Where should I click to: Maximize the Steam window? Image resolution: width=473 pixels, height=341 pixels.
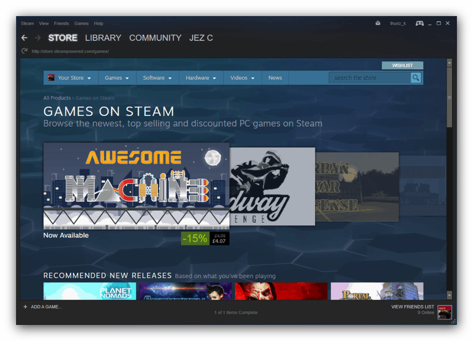point(438,23)
